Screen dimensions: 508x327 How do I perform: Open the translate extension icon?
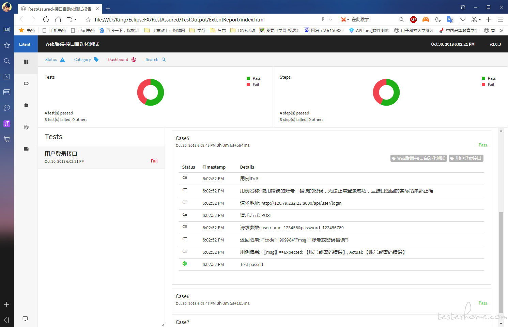pyautogui.click(x=450, y=20)
